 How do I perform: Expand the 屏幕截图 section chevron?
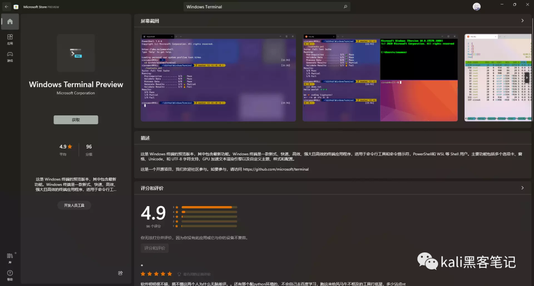523,21
